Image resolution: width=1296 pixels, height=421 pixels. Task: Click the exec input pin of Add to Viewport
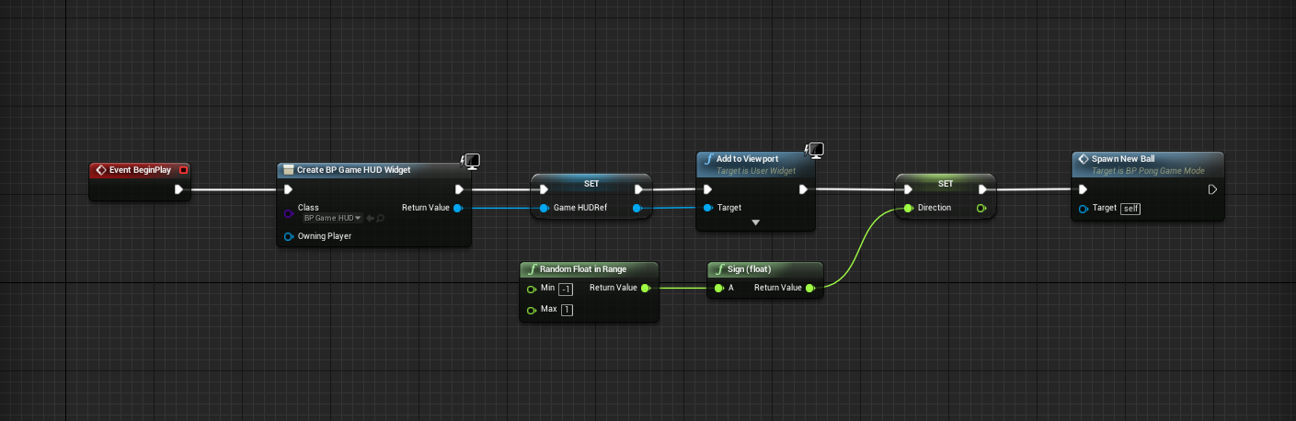(x=707, y=190)
